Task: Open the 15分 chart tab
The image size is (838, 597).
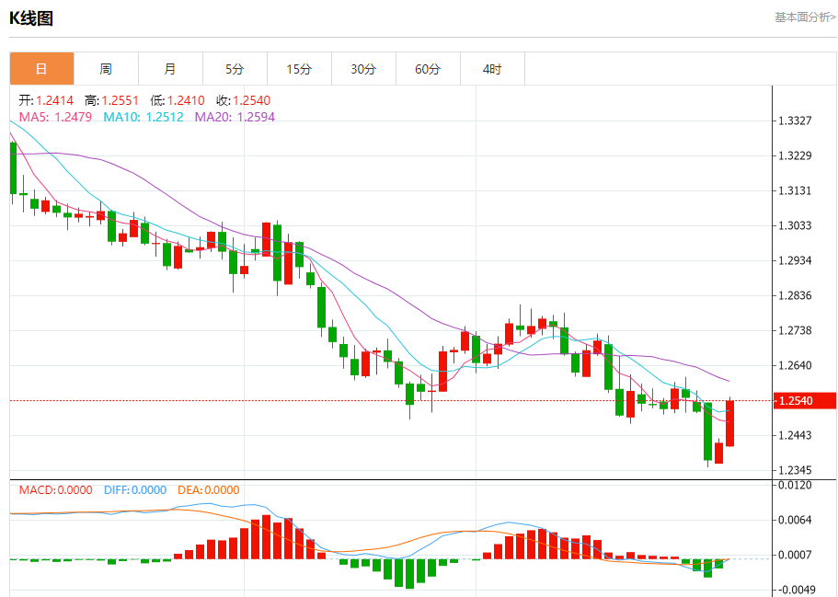Action: pyautogui.click(x=299, y=69)
